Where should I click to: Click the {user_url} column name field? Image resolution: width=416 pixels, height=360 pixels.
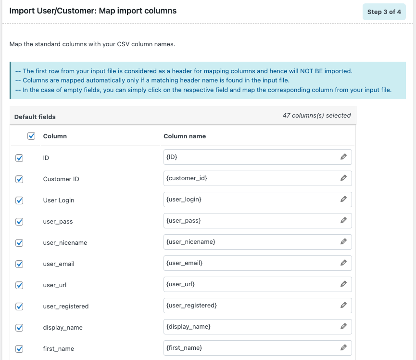coord(258,284)
